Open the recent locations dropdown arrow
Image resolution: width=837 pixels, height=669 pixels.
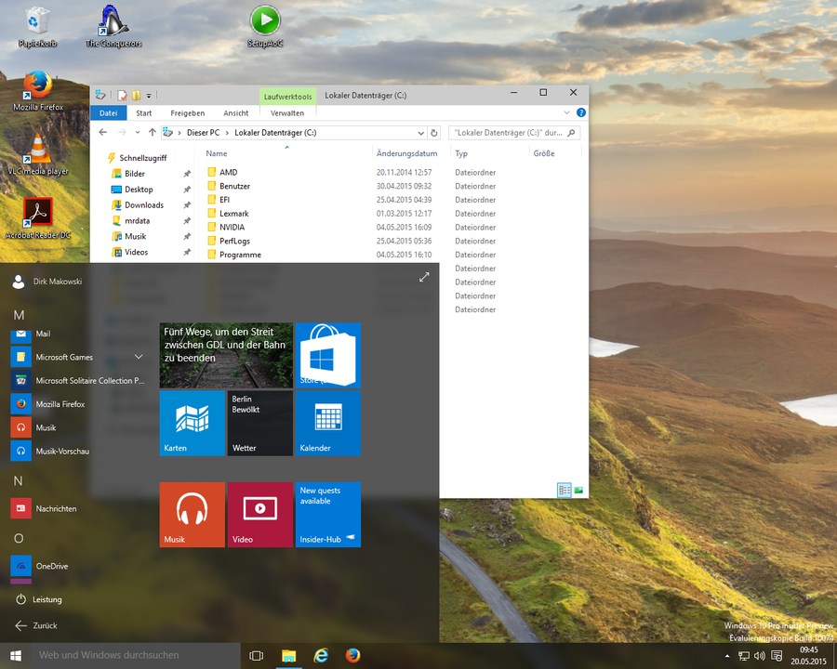click(138, 132)
